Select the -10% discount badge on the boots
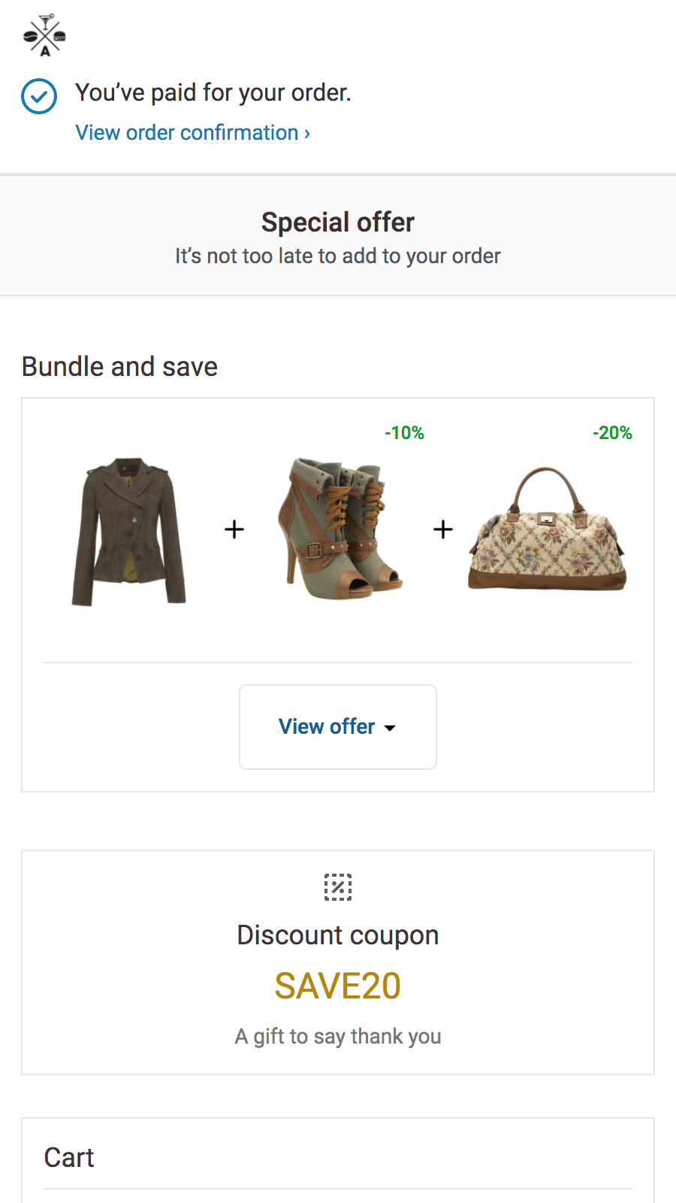The image size is (676, 1203). coord(405,433)
